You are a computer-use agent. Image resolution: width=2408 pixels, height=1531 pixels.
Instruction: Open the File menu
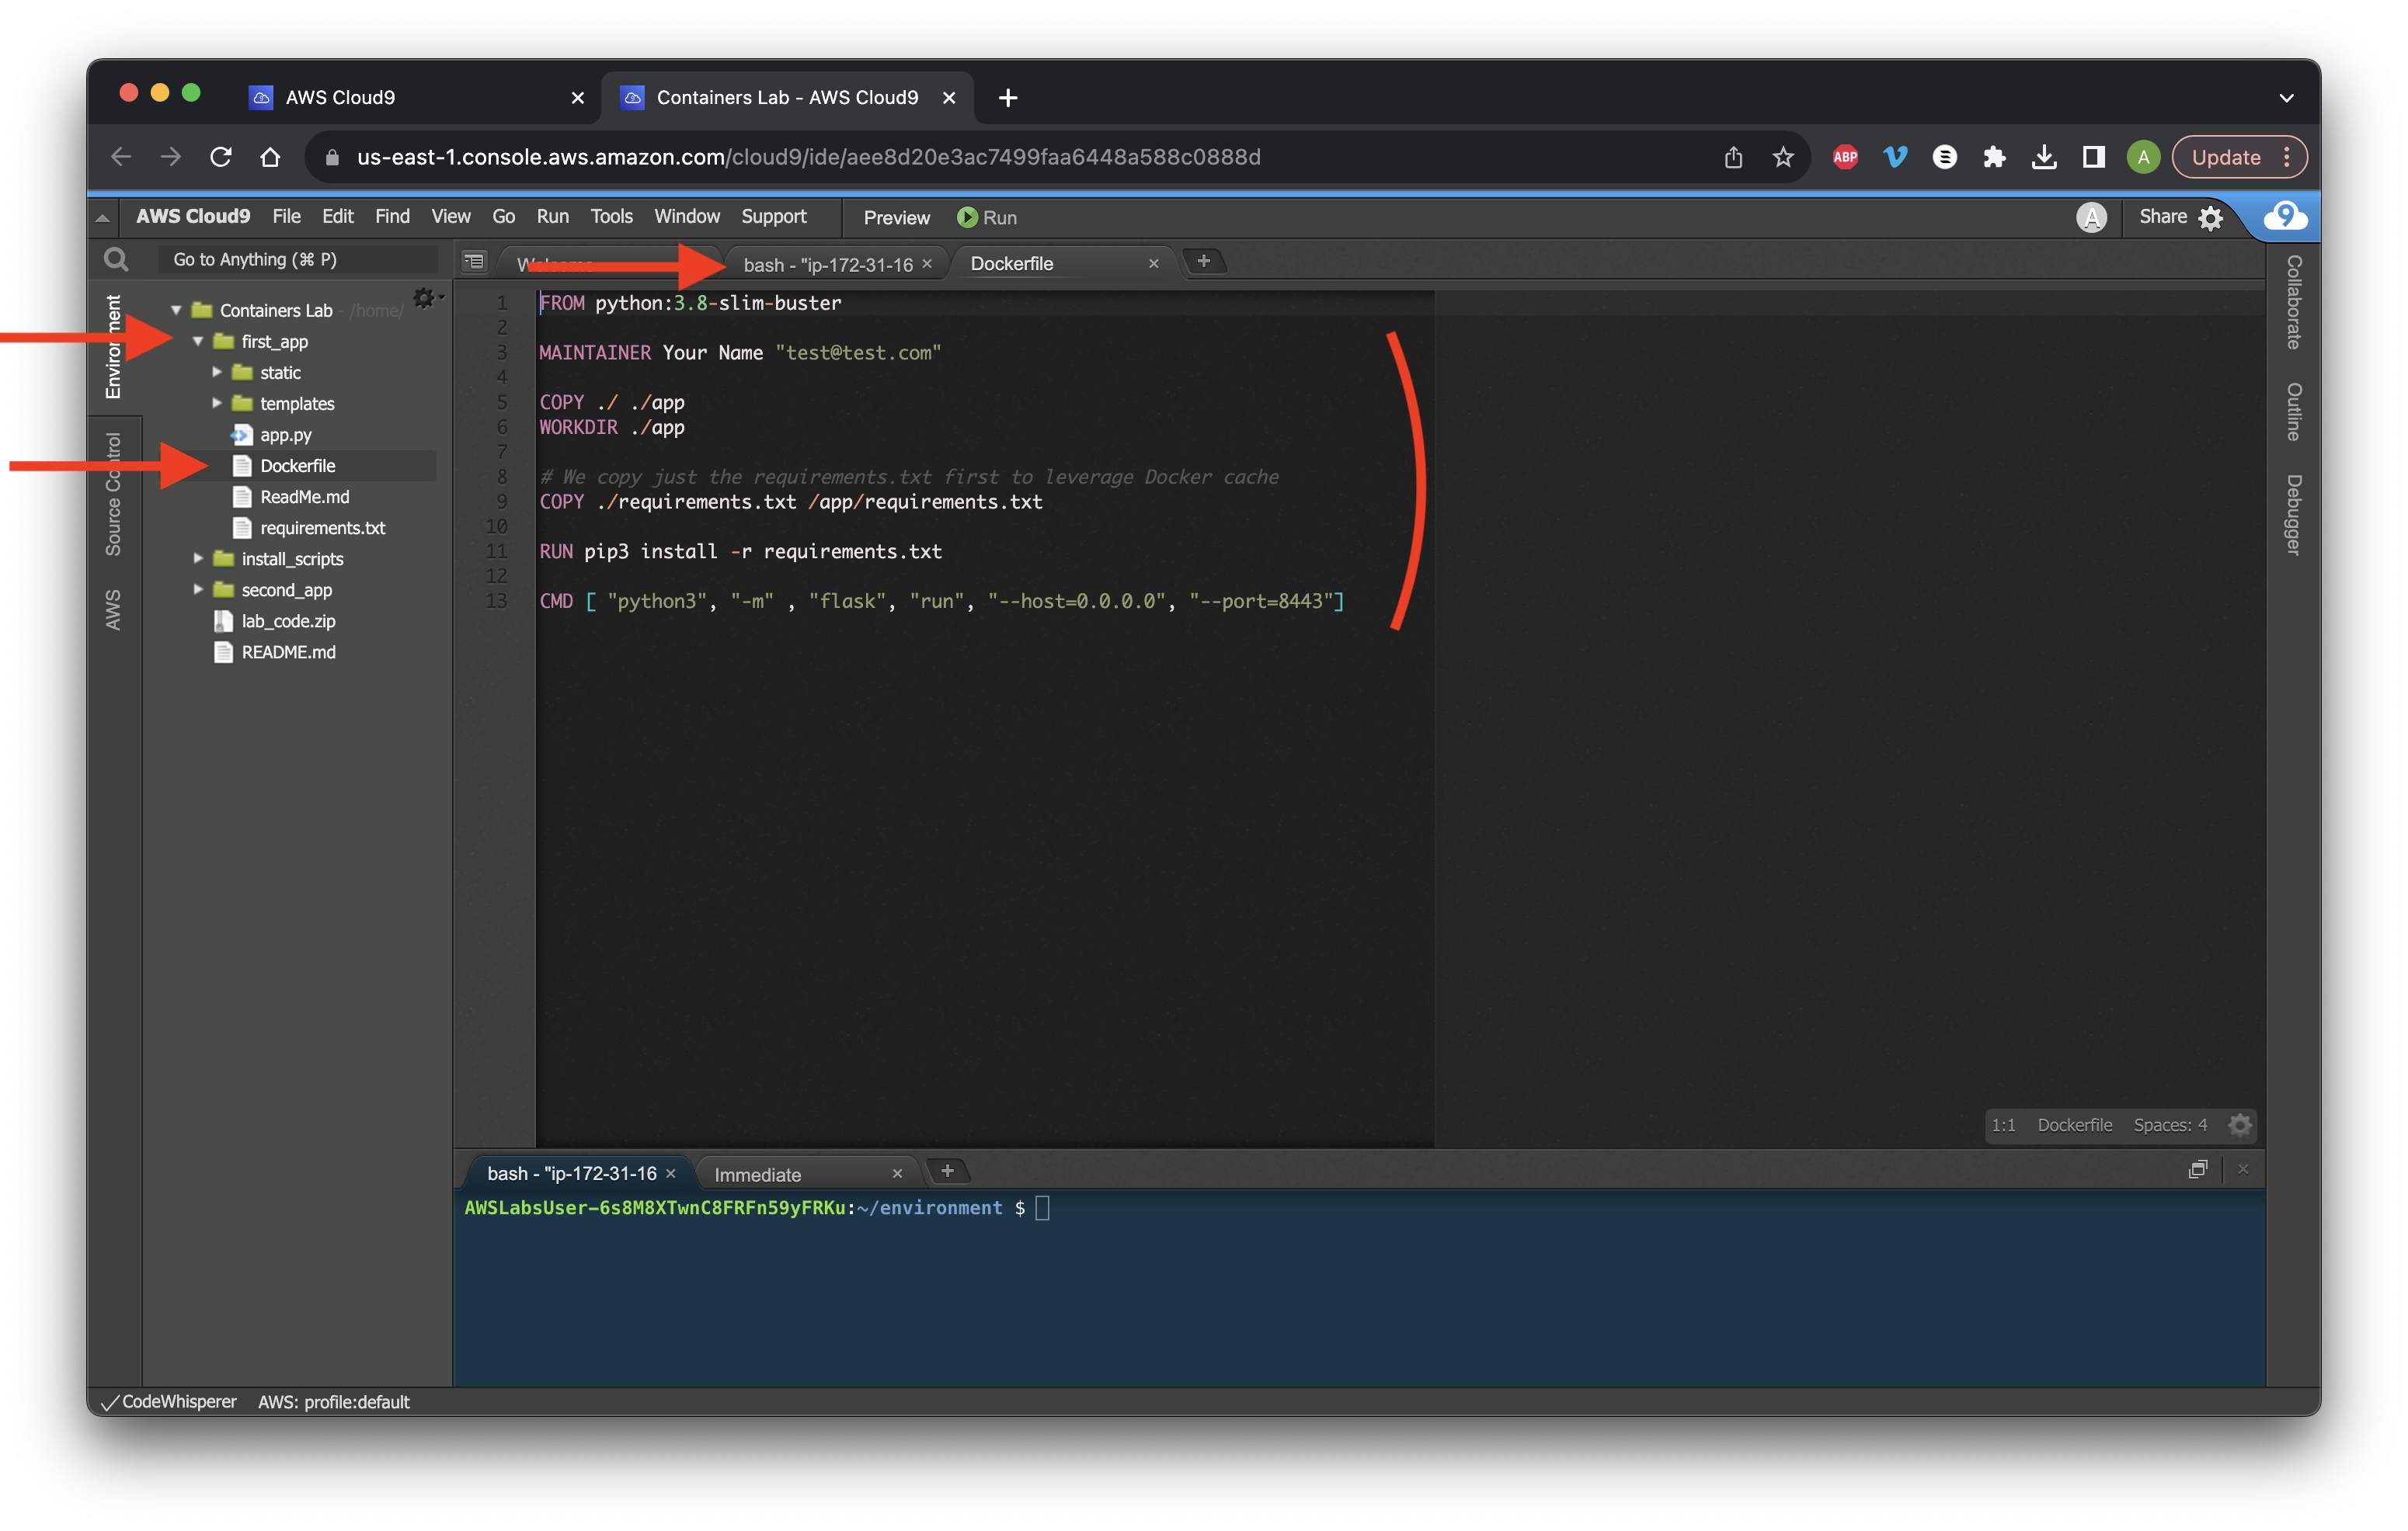click(286, 216)
